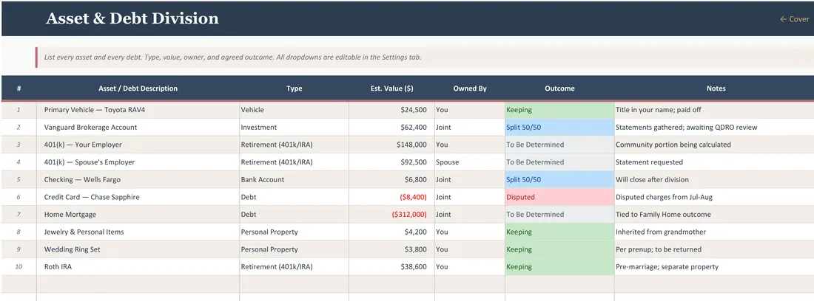814x301 pixels.
Task: Open Owned By dropdown for Jewelry & Personal Items
Action: 470,232
